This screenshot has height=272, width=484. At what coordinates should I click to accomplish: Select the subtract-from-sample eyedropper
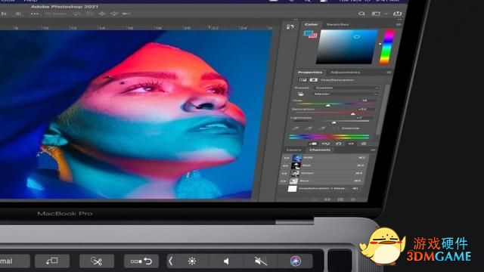[x=322, y=128]
